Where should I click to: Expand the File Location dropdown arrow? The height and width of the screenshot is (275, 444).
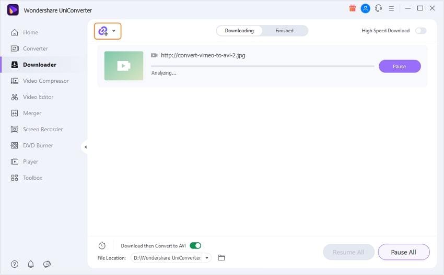point(207,257)
